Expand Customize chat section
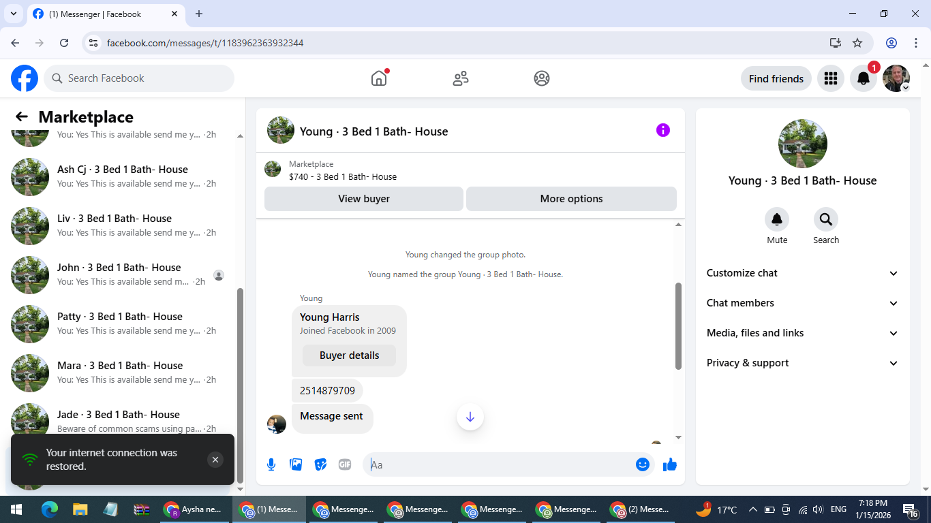The height and width of the screenshot is (523, 931). [x=803, y=273]
